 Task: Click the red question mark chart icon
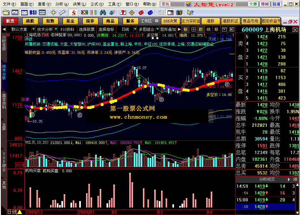pyautogui.click(x=123, y=13)
